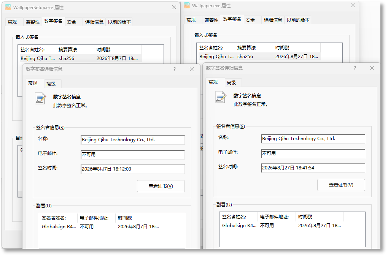The width and height of the screenshot is (388, 256).
Task: Click signing time field showing 18:41:54
Action: (x=313, y=168)
